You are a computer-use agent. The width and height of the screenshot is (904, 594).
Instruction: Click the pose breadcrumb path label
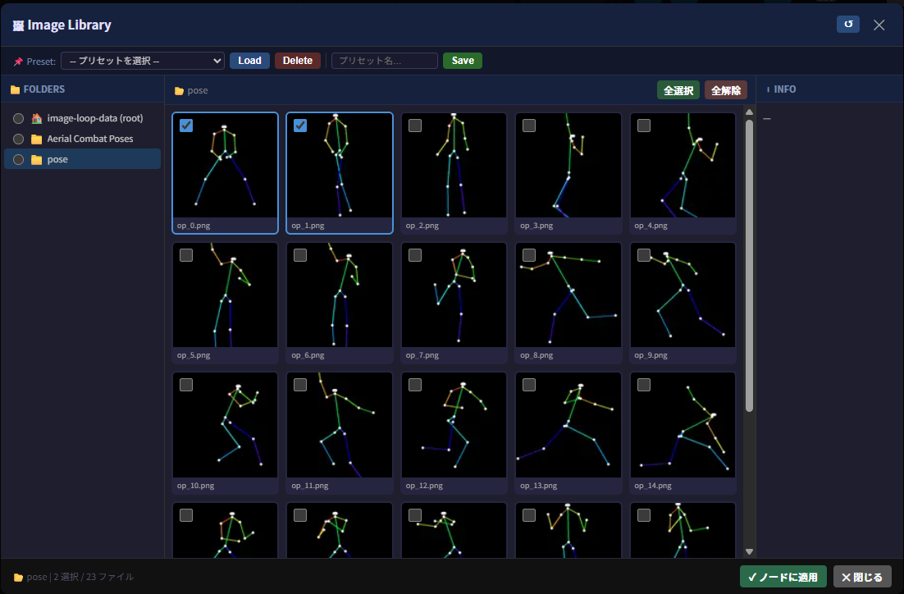(x=197, y=90)
